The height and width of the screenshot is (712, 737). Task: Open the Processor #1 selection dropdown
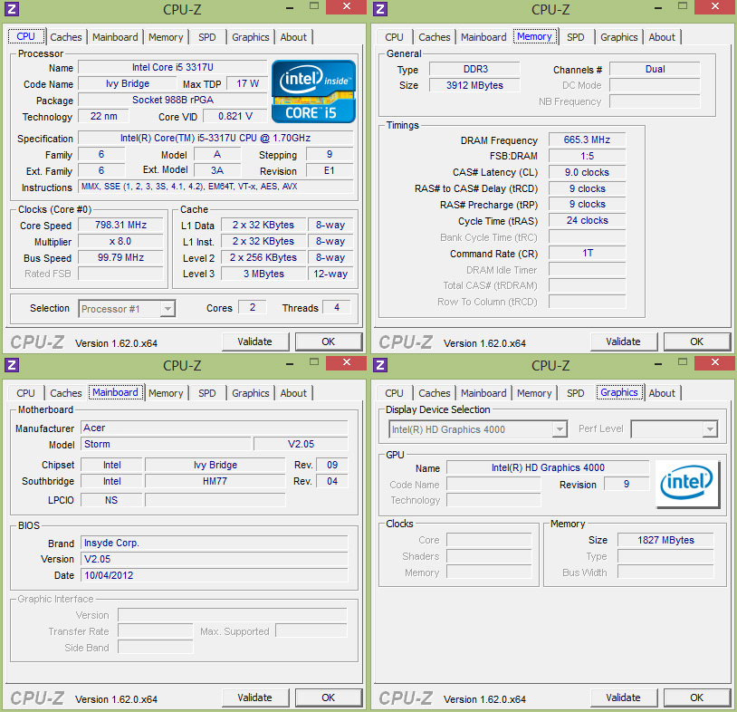point(126,308)
